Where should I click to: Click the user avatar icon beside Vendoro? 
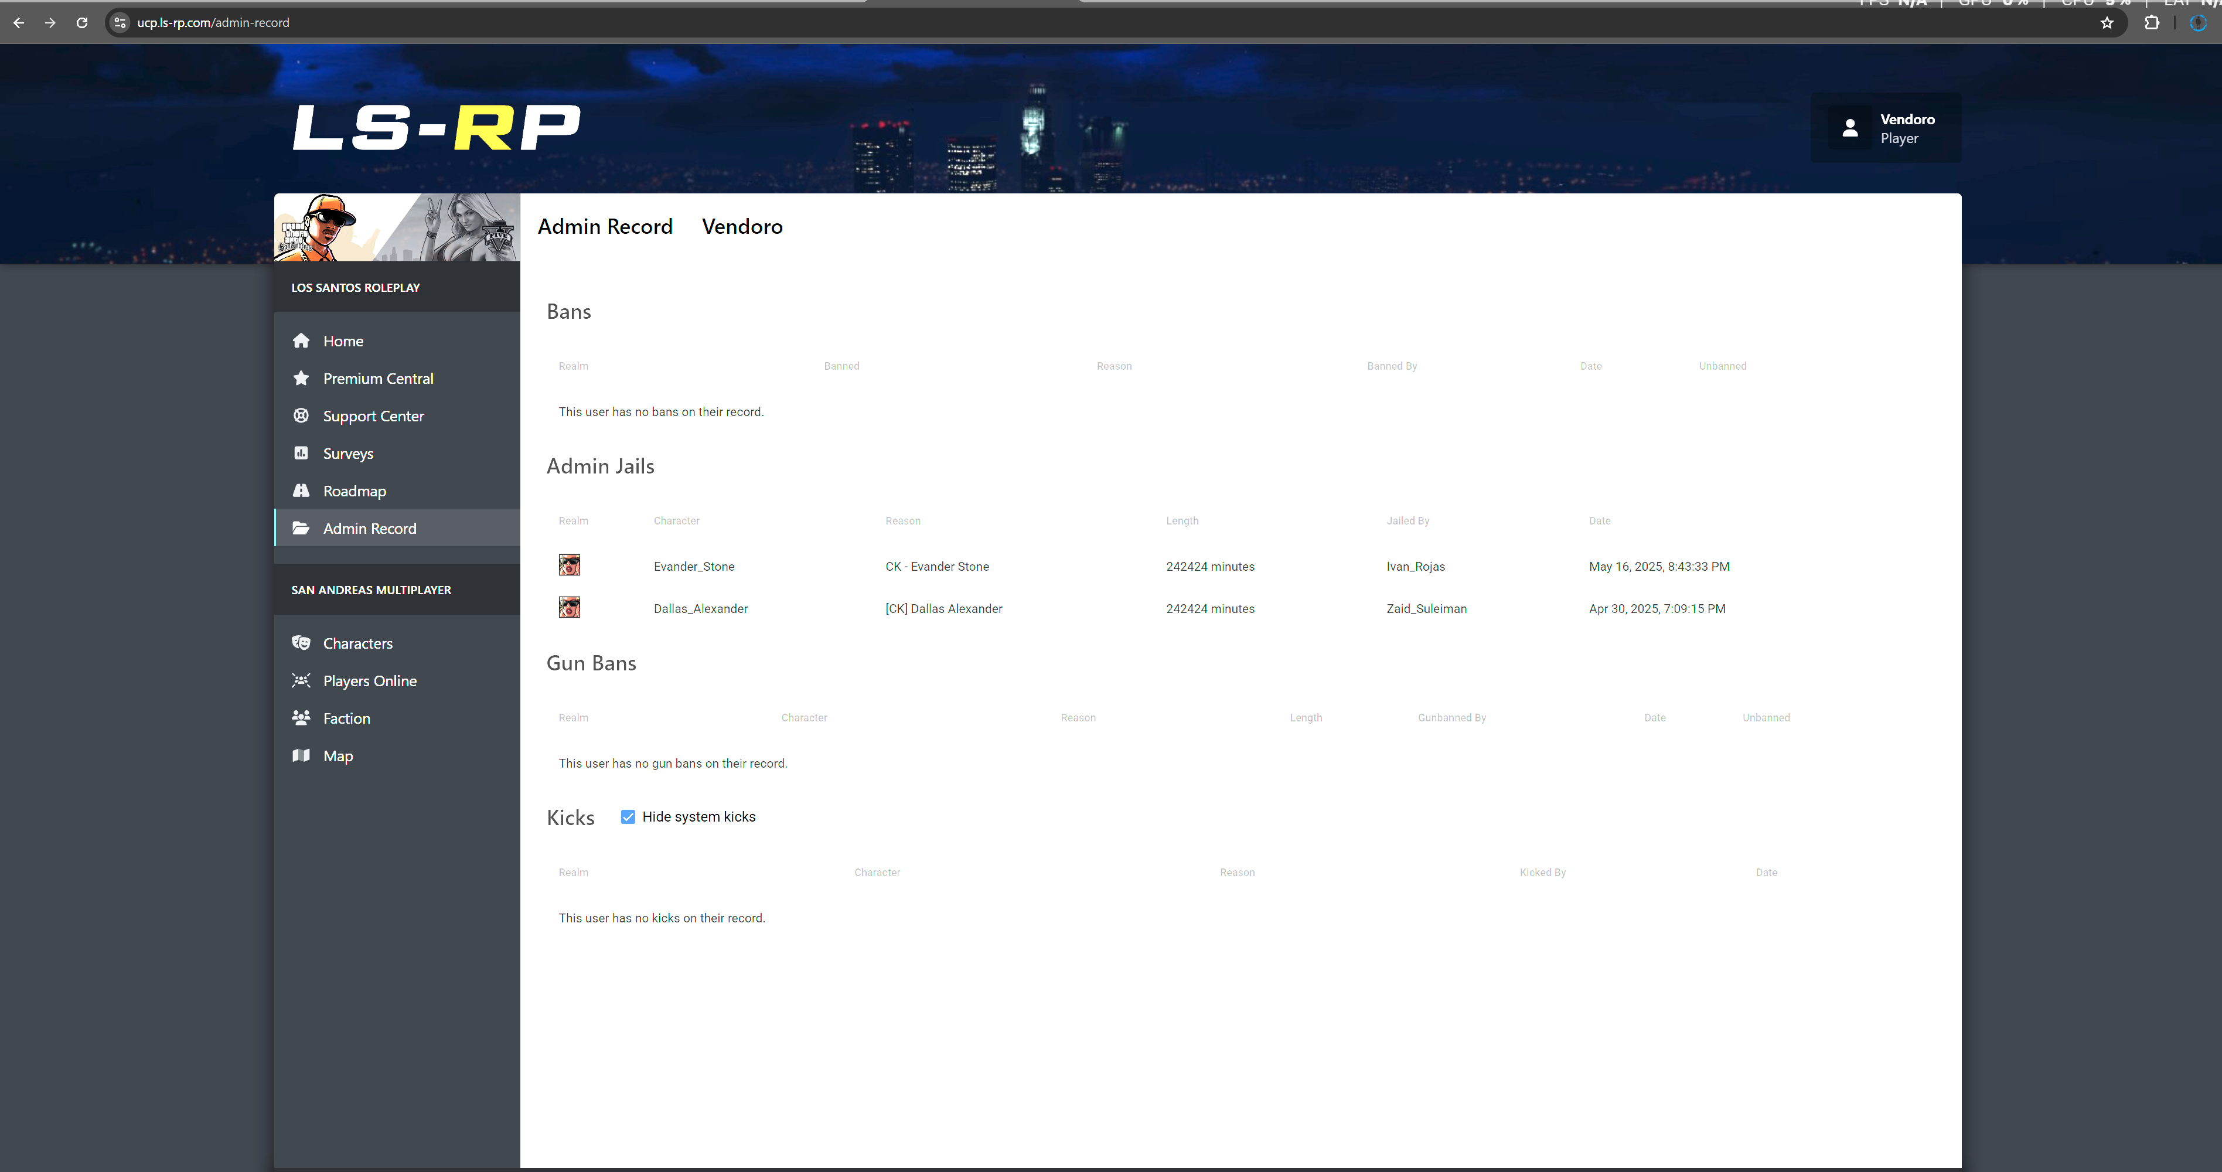[x=1850, y=128]
